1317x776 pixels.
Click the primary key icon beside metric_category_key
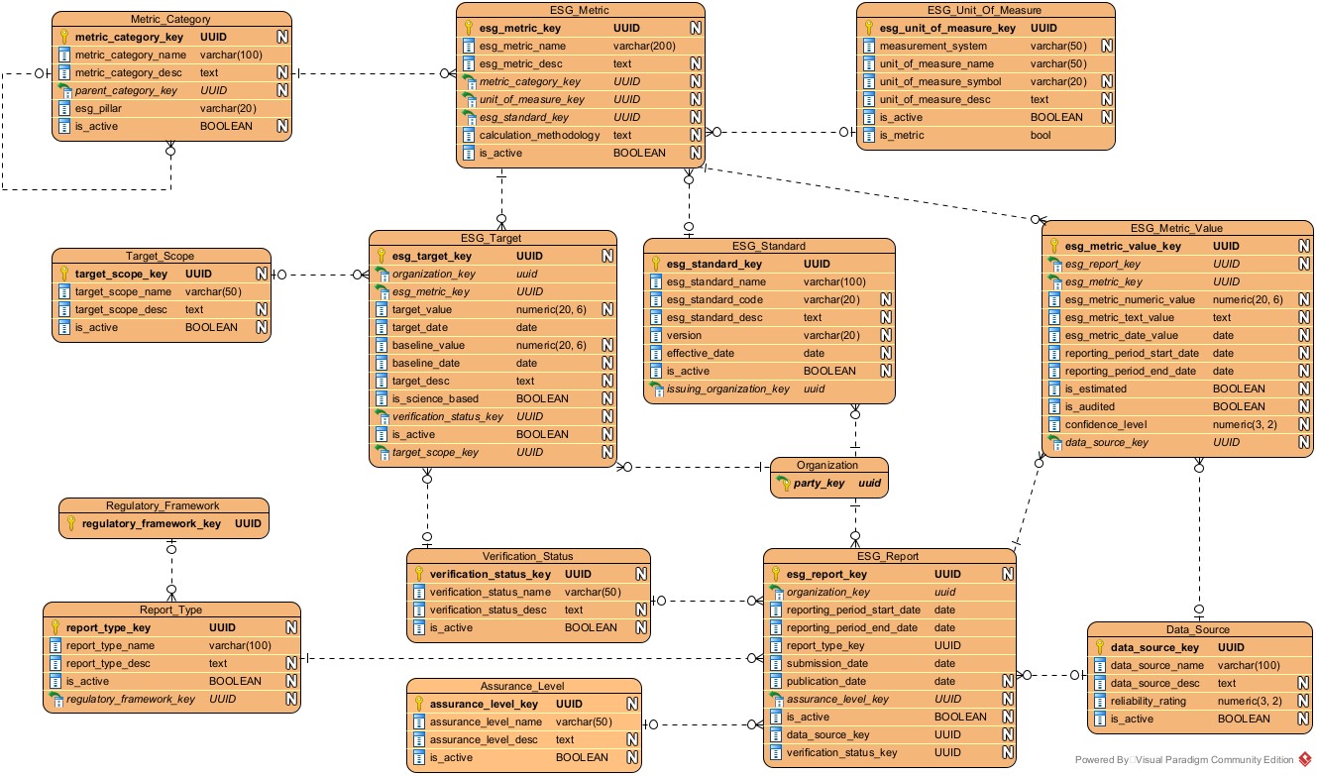[64, 37]
